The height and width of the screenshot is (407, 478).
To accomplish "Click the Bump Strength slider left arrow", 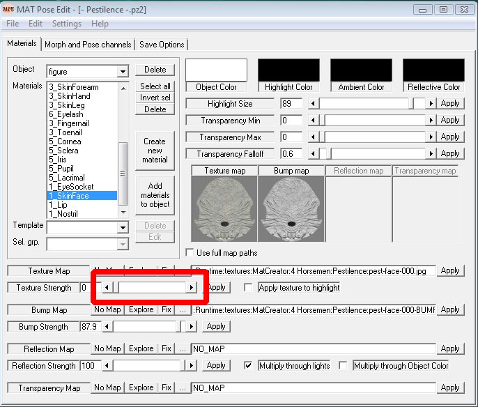I will tap(107, 326).
